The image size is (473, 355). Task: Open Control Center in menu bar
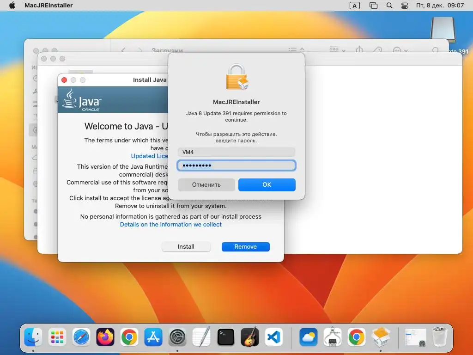(x=405, y=6)
